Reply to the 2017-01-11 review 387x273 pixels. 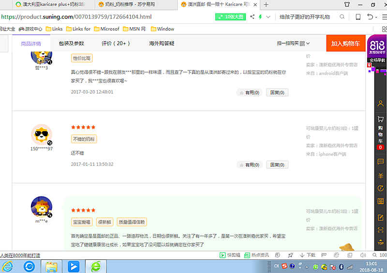point(278,165)
